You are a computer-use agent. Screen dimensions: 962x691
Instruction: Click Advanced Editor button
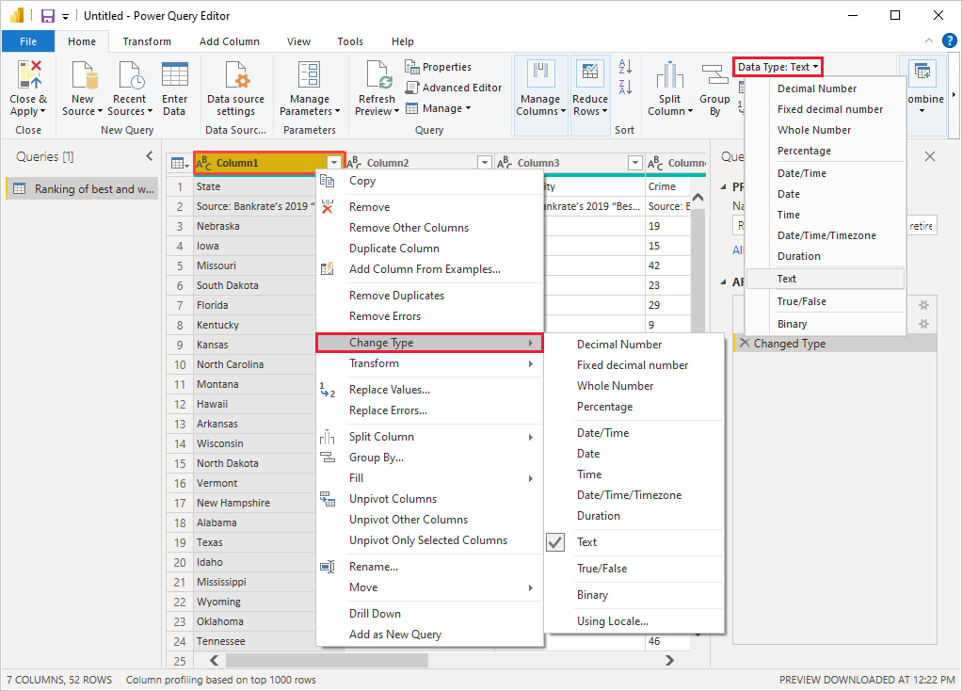(454, 88)
